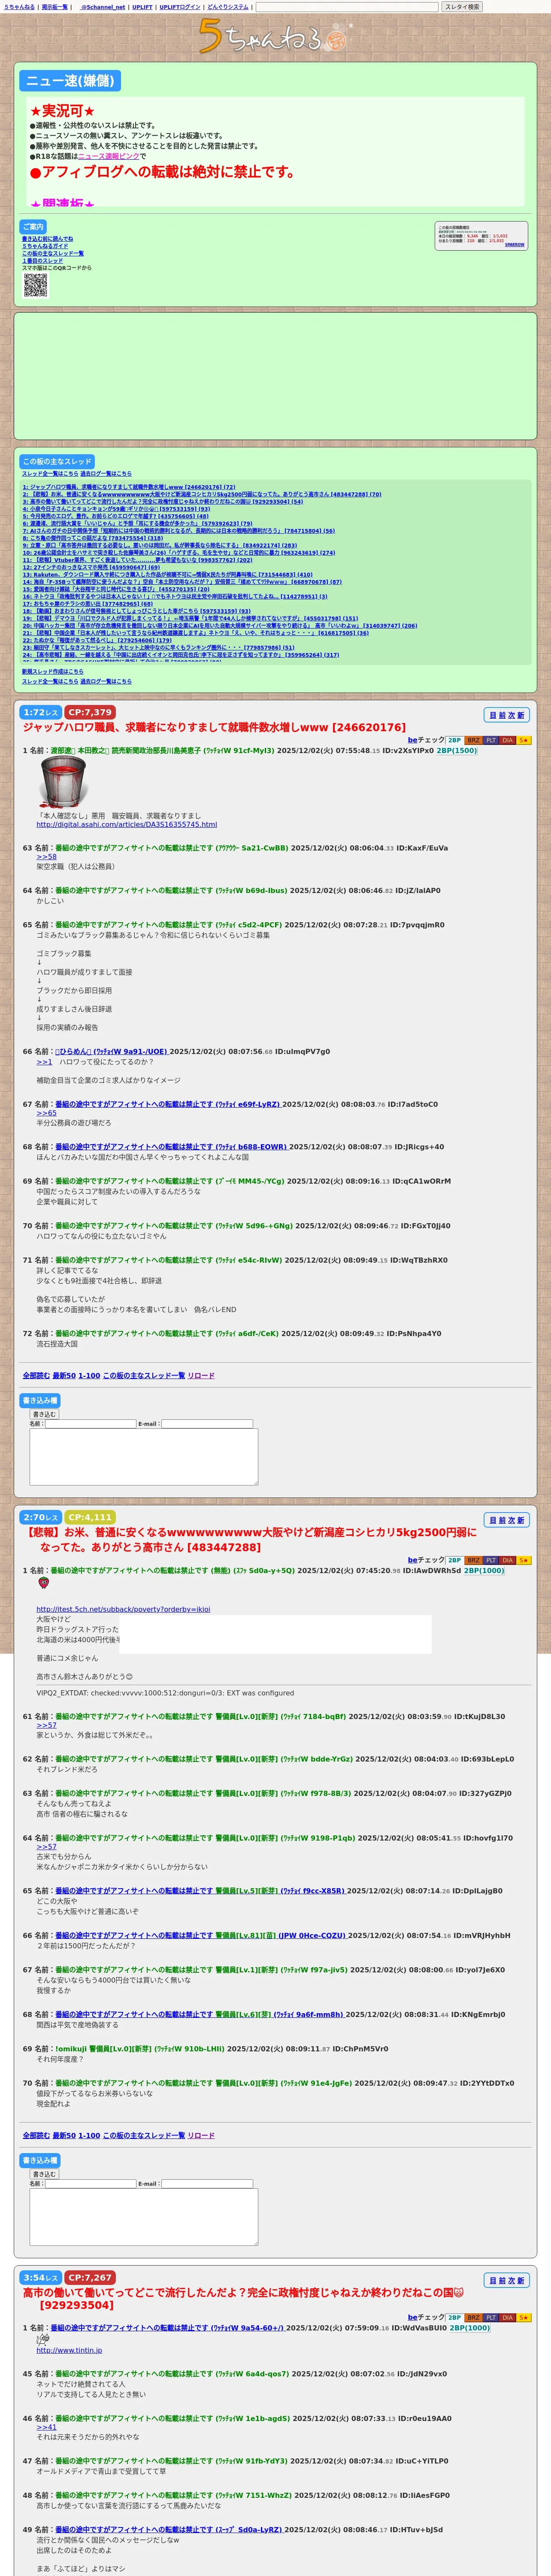This screenshot has width=551, height=2576.
Task: Focus the thread title search field at the top
Action: [347, 7]
